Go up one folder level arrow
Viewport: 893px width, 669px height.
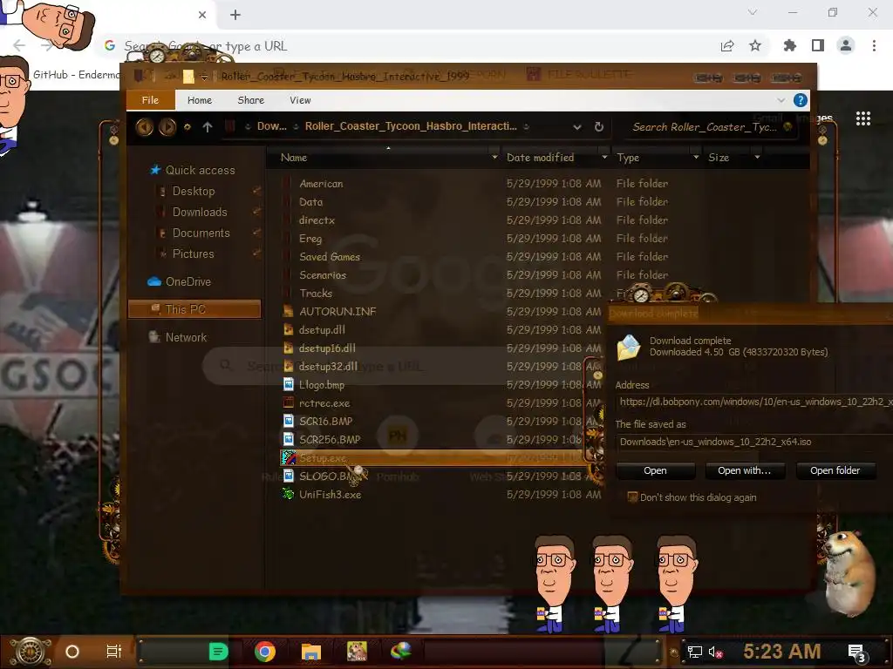[208, 127]
